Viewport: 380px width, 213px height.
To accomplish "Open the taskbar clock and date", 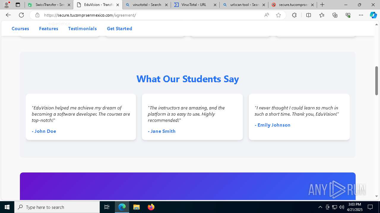I will [355, 207].
